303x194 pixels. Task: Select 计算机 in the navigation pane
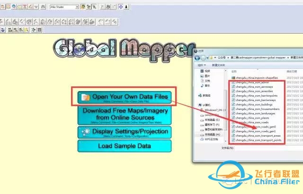click(x=205, y=105)
